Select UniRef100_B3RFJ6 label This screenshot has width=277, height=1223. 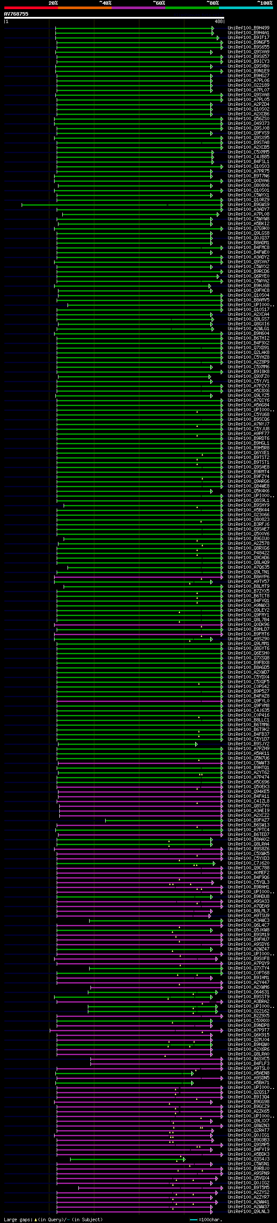click(248, 524)
